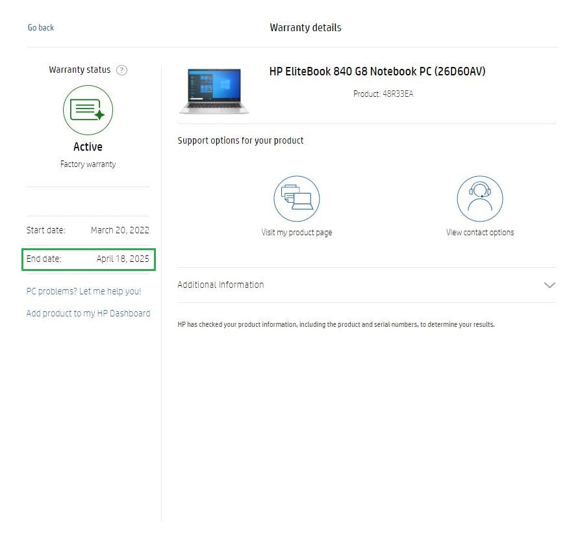Open the View contact options text link
Screen dimensions: 582x540
tap(480, 233)
